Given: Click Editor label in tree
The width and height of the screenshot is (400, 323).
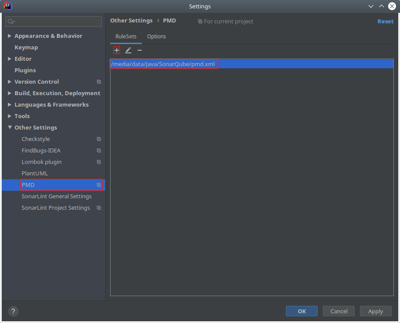Looking at the screenshot, I should 23,59.
